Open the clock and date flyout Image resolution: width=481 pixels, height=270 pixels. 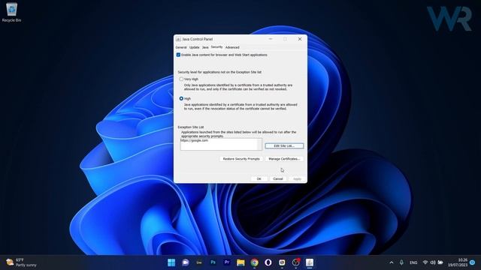458,262
